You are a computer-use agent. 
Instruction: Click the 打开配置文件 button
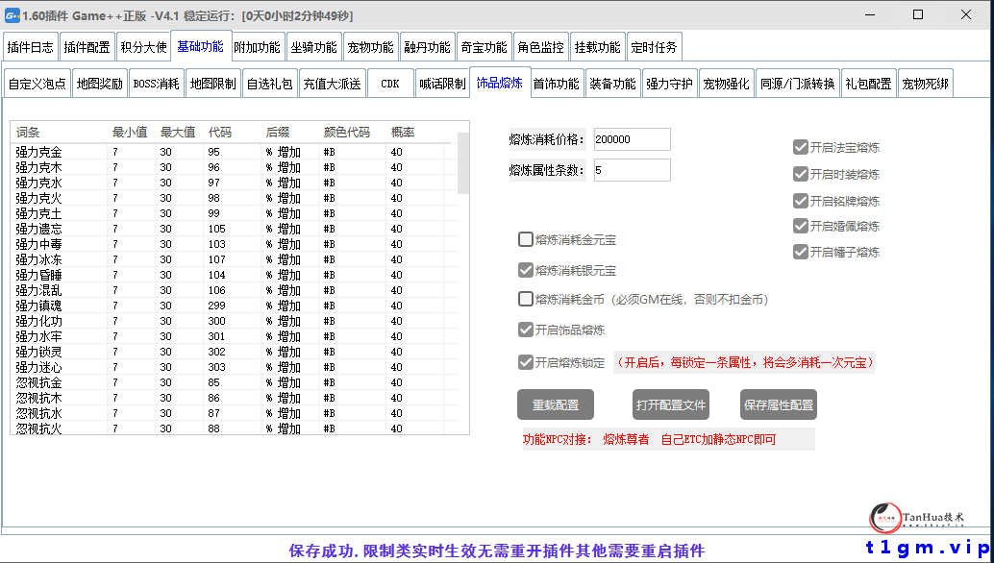click(670, 404)
